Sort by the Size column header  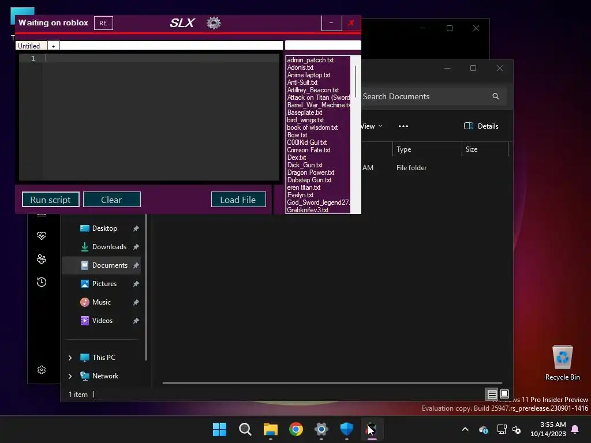[x=485, y=149]
